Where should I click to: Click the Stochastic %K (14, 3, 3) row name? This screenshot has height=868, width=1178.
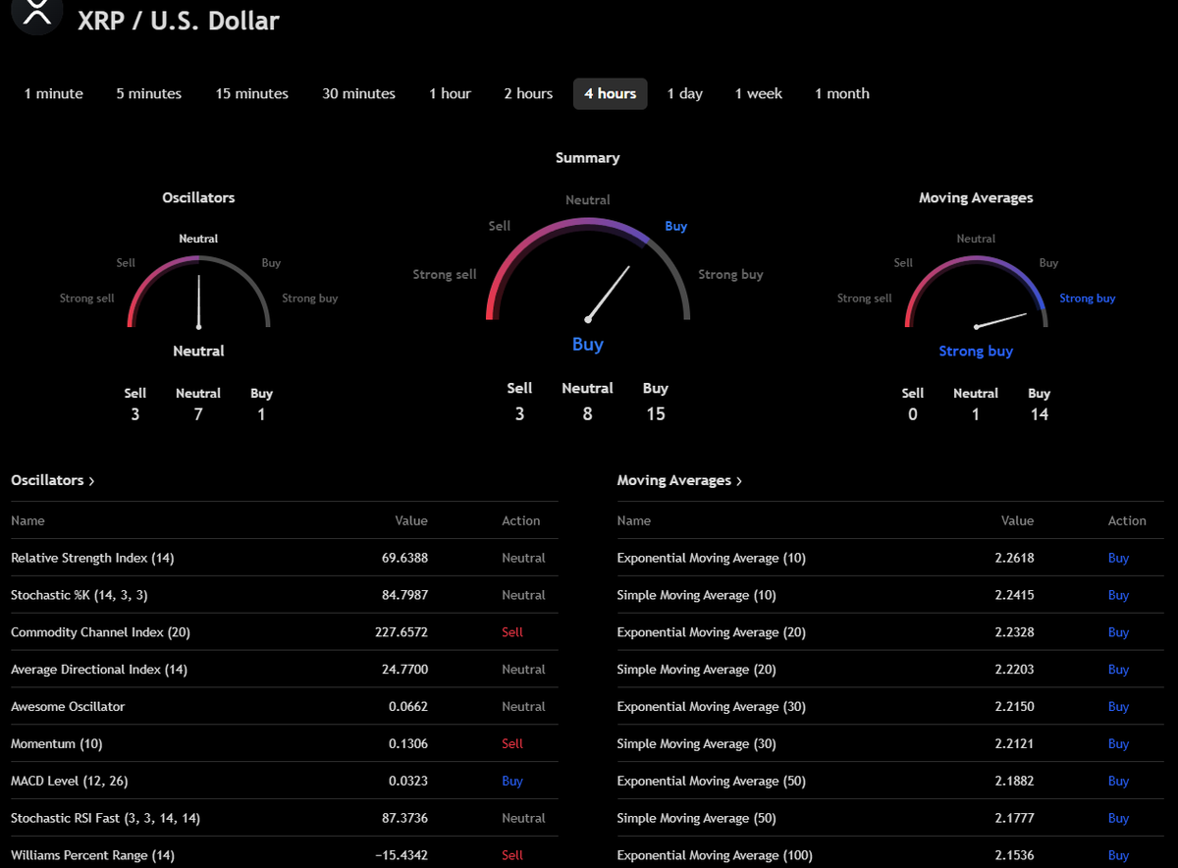(x=80, y=595)
